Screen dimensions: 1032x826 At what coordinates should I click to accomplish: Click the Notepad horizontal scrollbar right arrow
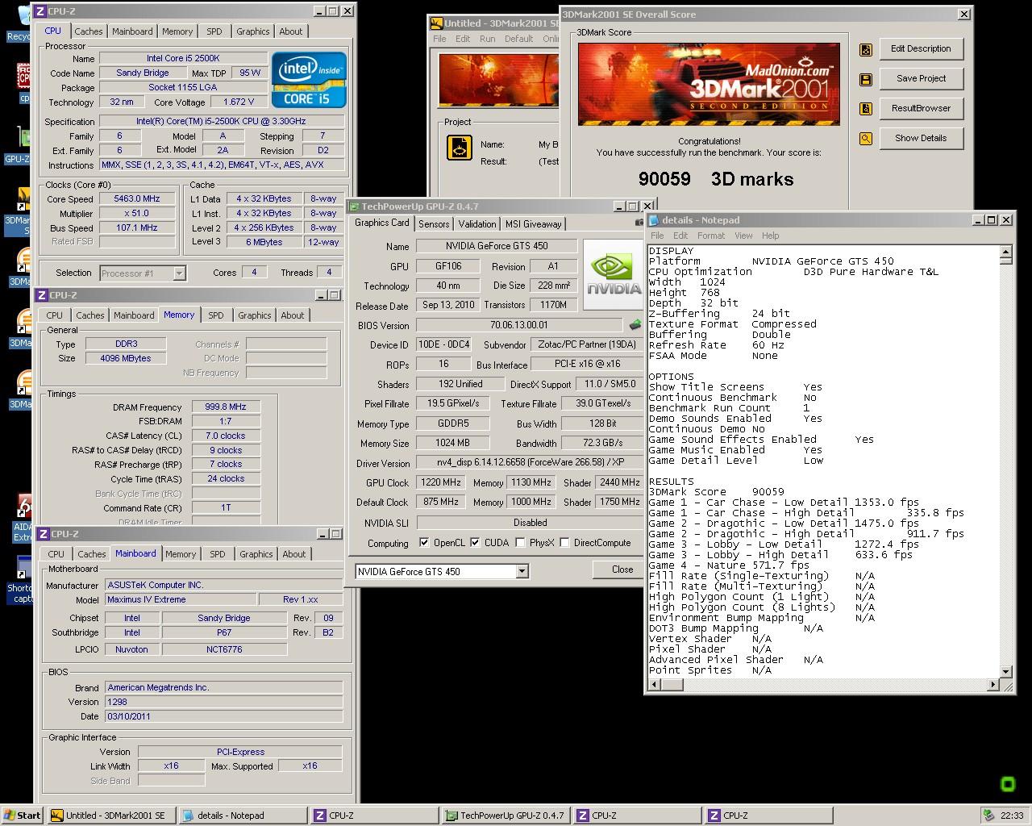point(993,685)
